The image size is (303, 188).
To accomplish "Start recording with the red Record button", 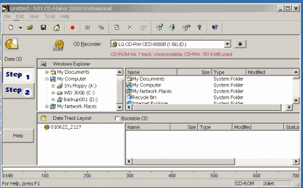I will (72, 28).
